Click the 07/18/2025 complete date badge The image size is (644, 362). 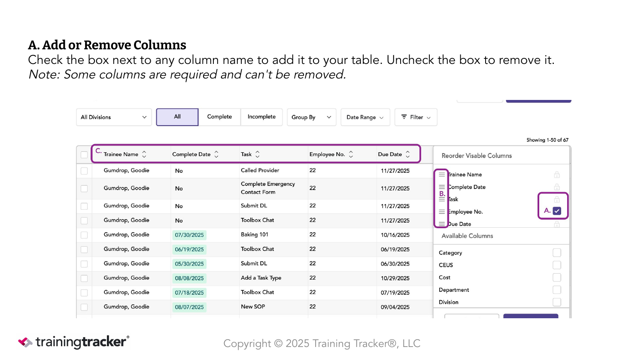(189, 293)
